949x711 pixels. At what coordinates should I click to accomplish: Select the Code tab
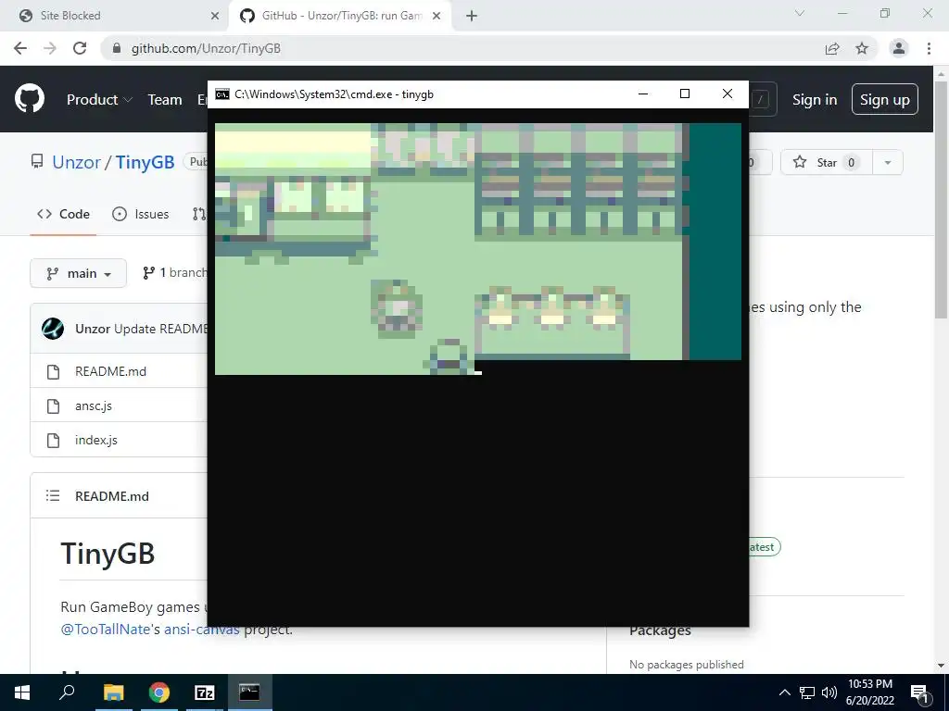tap(63, 214)
